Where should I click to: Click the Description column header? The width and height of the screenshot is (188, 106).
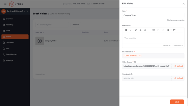pyautogui.click(x=85, y=32)
